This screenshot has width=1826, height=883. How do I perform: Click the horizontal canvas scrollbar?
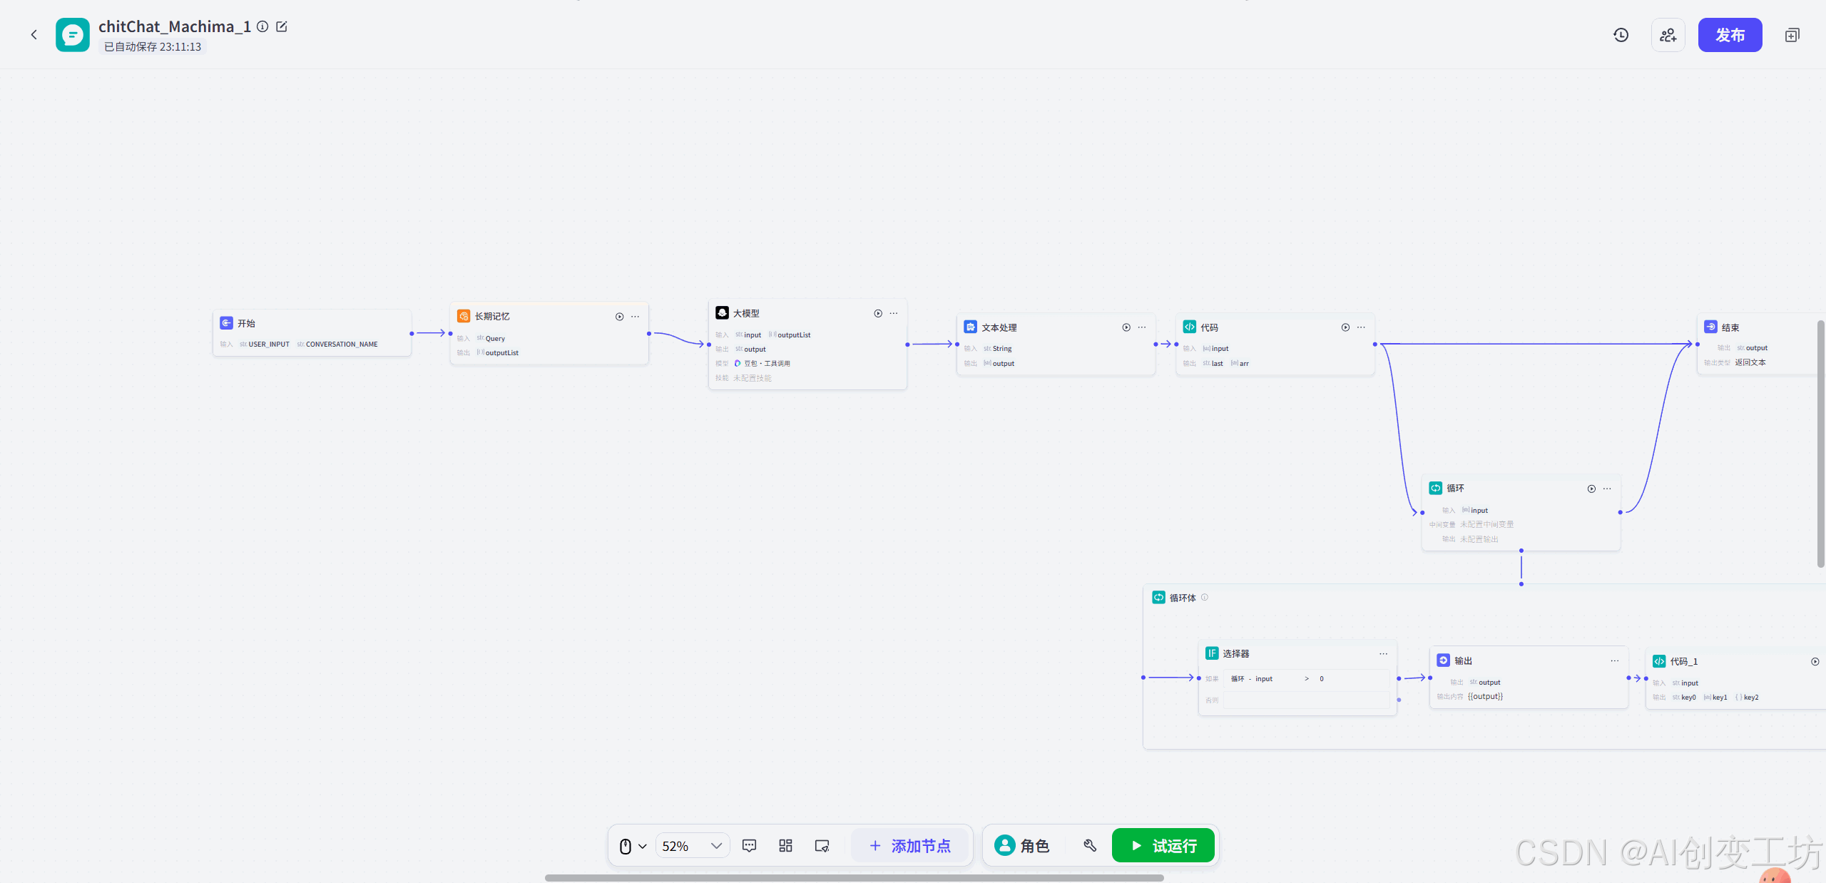pyautogui.click(x=855, y=878)
